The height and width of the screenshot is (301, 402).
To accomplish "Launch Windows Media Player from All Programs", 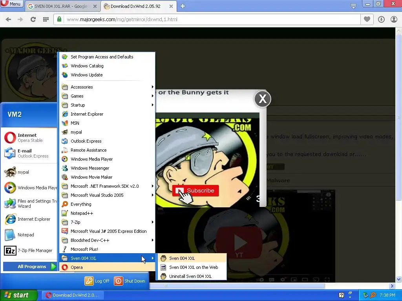I will [x=107, y=159].
